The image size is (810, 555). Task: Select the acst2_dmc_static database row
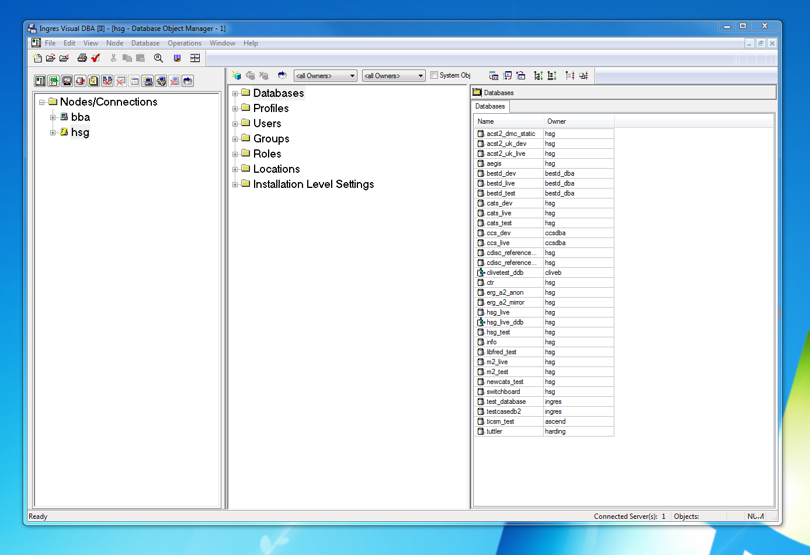coord(544,134)
